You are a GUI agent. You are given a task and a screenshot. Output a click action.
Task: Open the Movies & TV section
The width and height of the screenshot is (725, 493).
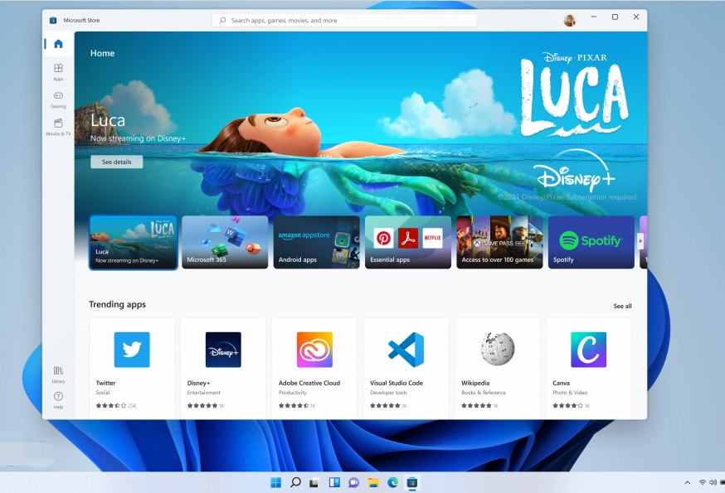coord(58,127)
